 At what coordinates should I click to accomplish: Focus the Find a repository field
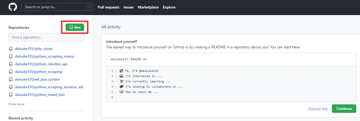(46, 37)
